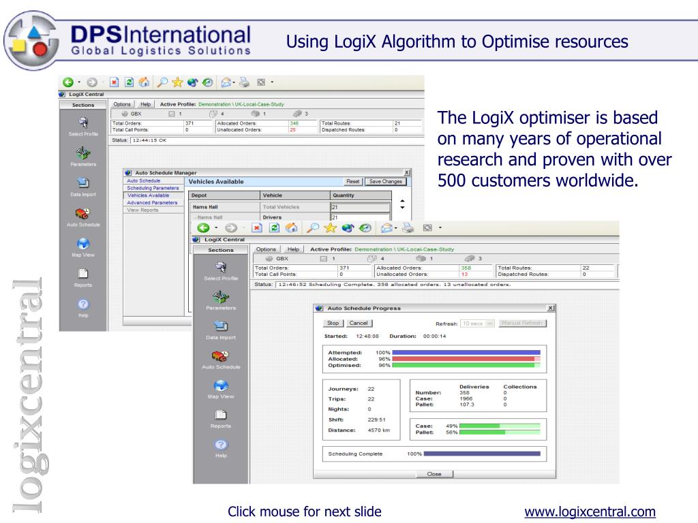Click search magnifier in front window toolbar
The image size is (698, 523).
pyautogui.click(x=313, y=227)
